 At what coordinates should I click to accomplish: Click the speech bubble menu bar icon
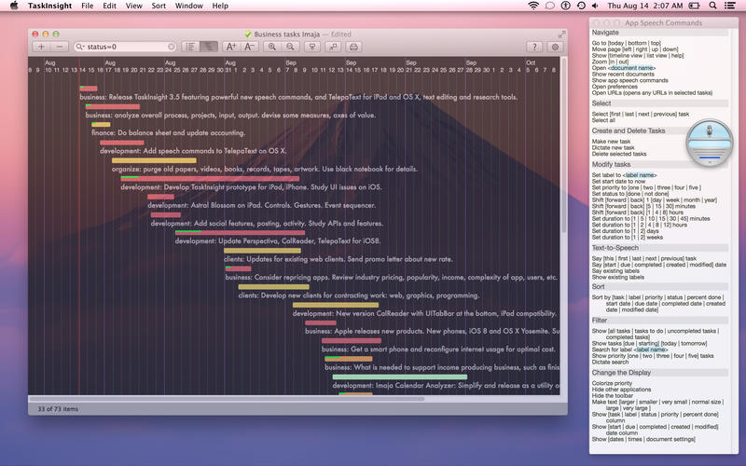tap(550, 6)
